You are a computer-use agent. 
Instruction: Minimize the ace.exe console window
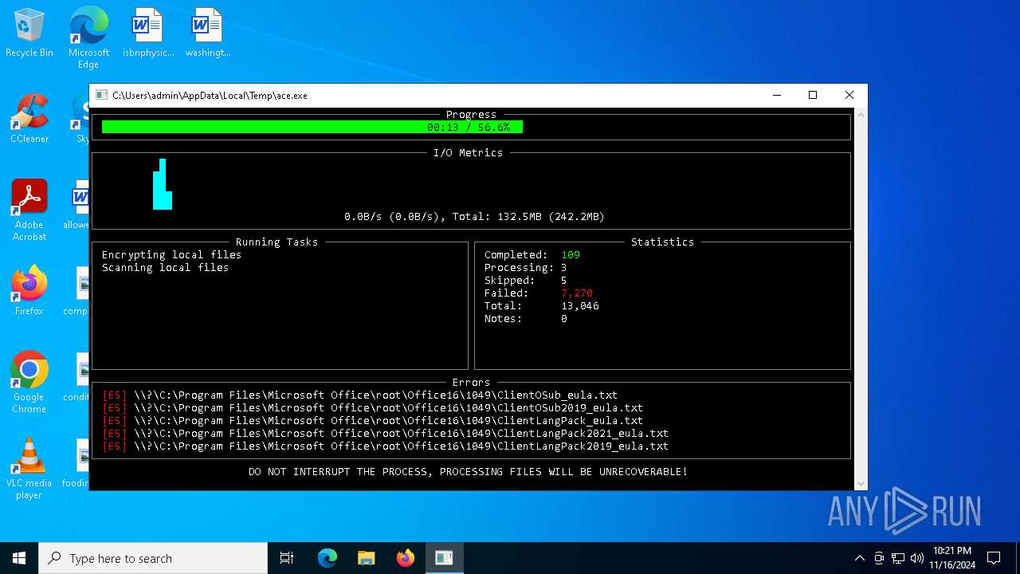pyautogui.click(x=777, y=95)
